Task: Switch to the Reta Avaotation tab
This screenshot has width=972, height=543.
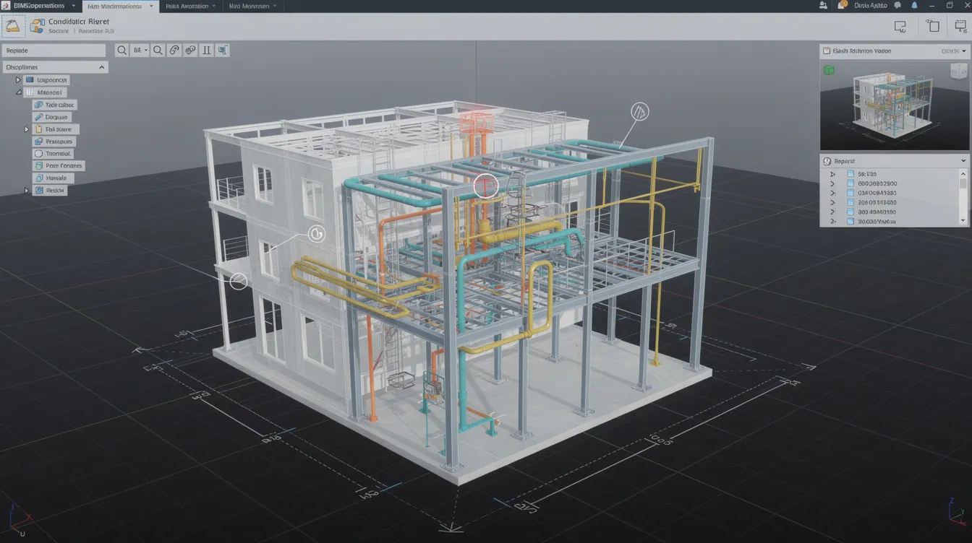Action: pos(190,6)
